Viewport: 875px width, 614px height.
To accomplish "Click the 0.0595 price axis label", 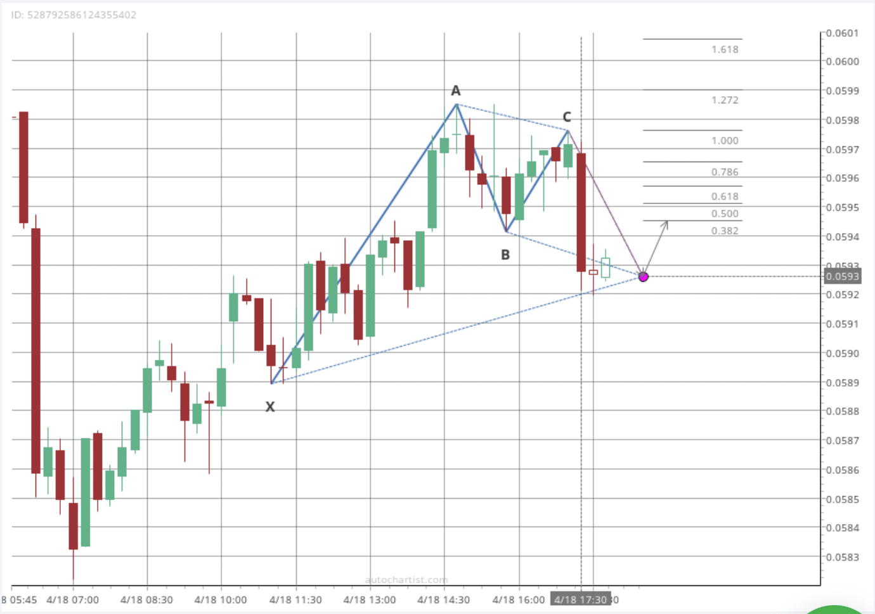I will [843, 207].
